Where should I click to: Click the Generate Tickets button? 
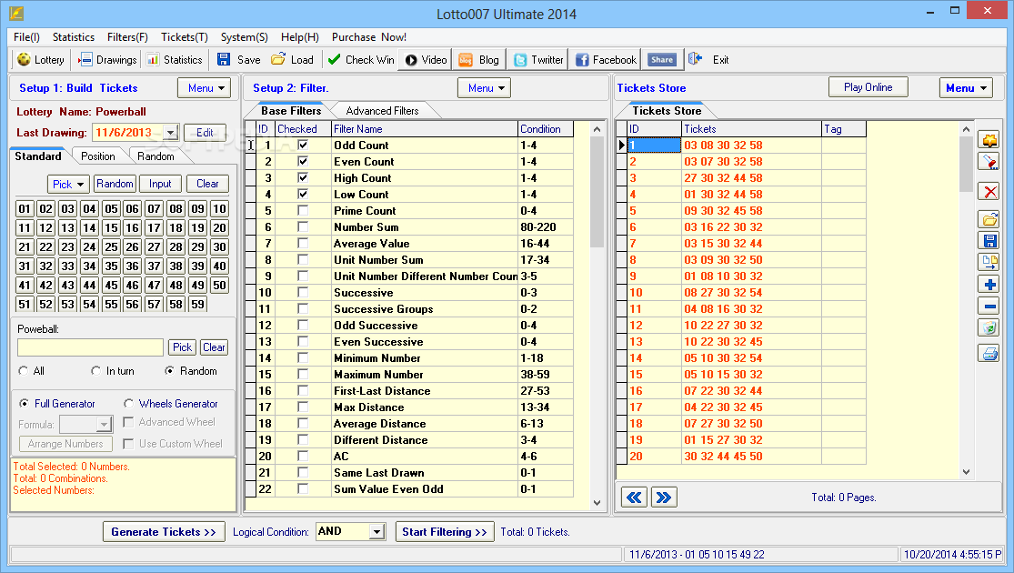pyautogui.click(x=164, y=531)
